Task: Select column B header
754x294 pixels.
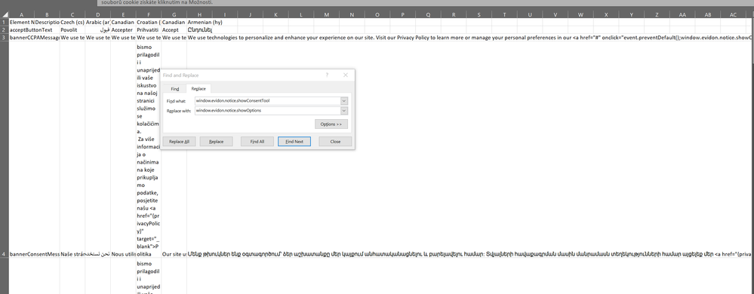Action: coord(47,15)
